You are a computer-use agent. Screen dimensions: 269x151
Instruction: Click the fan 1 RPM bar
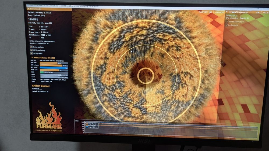(x=54, y=78)
